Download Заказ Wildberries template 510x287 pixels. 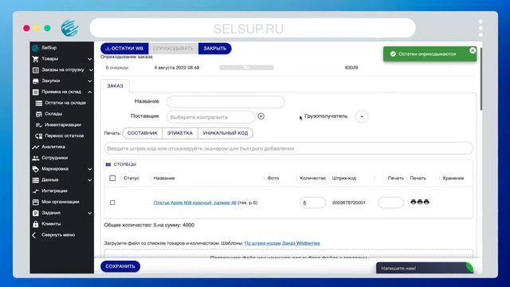301,243
